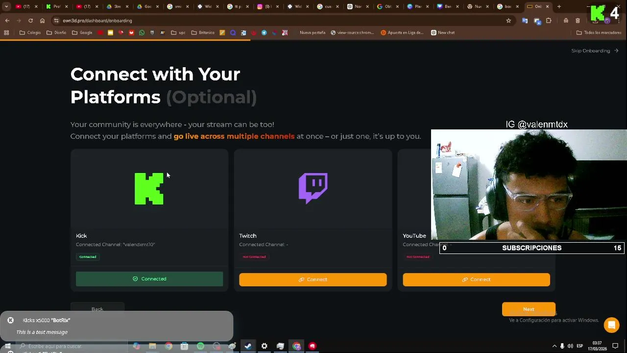Bookmark this page with the star icon
The image size is (627, 353).
pos(508,21)
